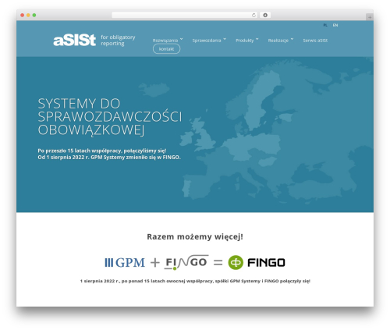The width and height of the screenshot is (390, 330).
Task: Open the Rozwiązania menu item
Action: (x=165, y=41)
